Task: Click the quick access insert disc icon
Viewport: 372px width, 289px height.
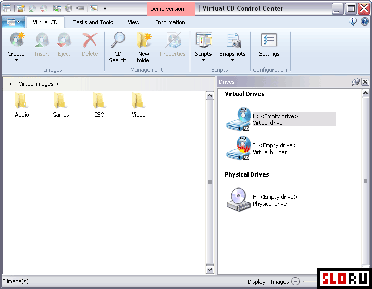Action: (32, 8)
